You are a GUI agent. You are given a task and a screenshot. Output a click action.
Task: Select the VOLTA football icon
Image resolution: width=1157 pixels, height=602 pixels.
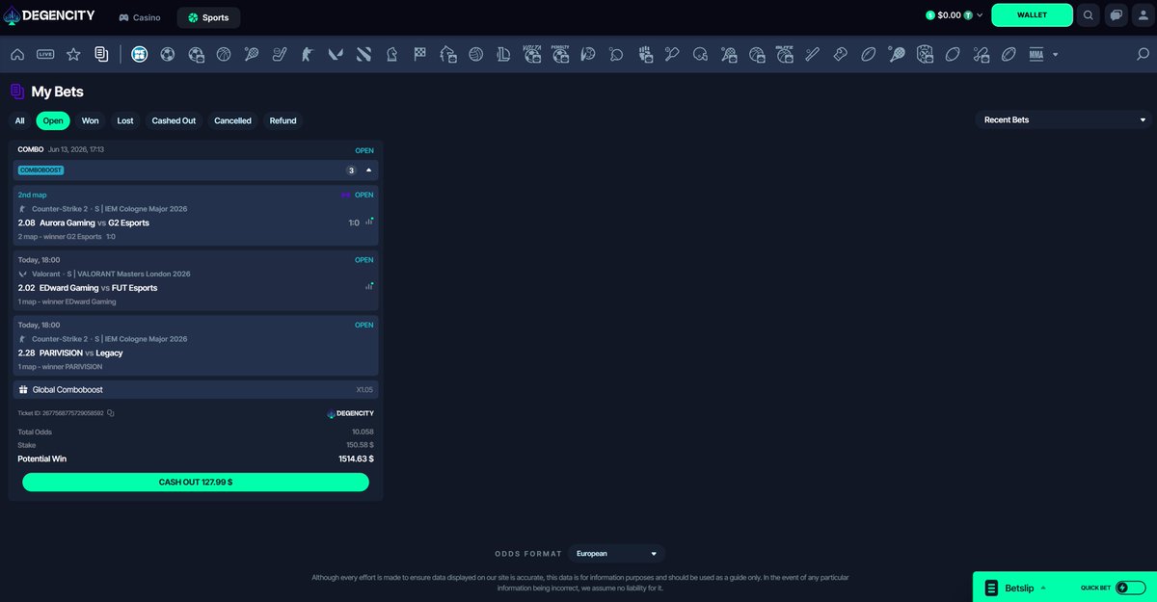click(x=532, y=55)
